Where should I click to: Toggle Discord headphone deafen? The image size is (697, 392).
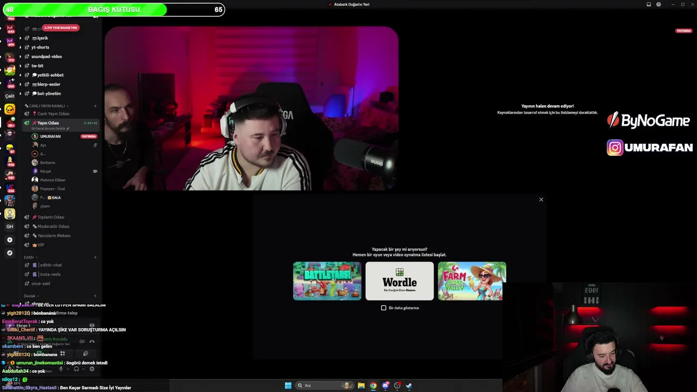coord(76,369)
